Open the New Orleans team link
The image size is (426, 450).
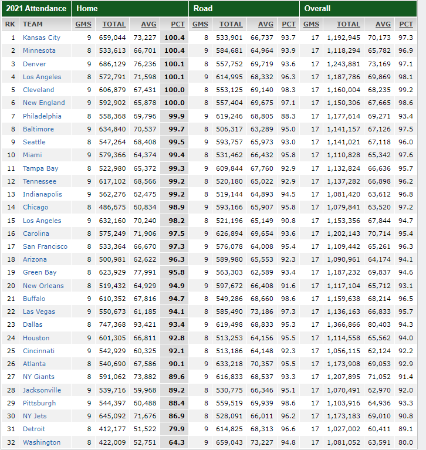[43, 286]
